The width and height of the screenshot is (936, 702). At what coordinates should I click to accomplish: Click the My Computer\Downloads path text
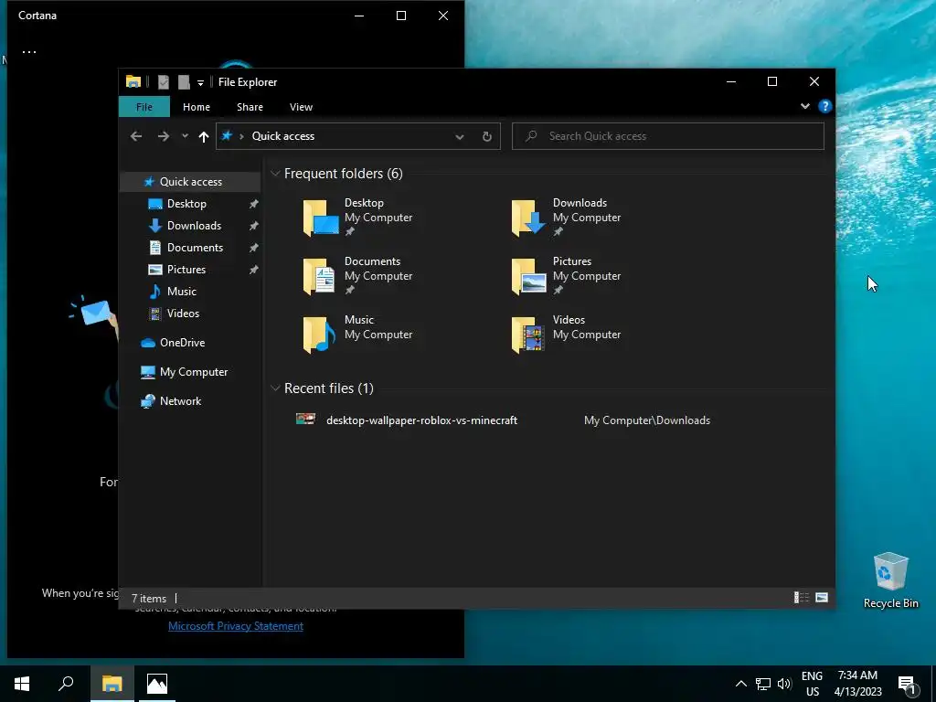pyautogui.click(x=646, y=420)
